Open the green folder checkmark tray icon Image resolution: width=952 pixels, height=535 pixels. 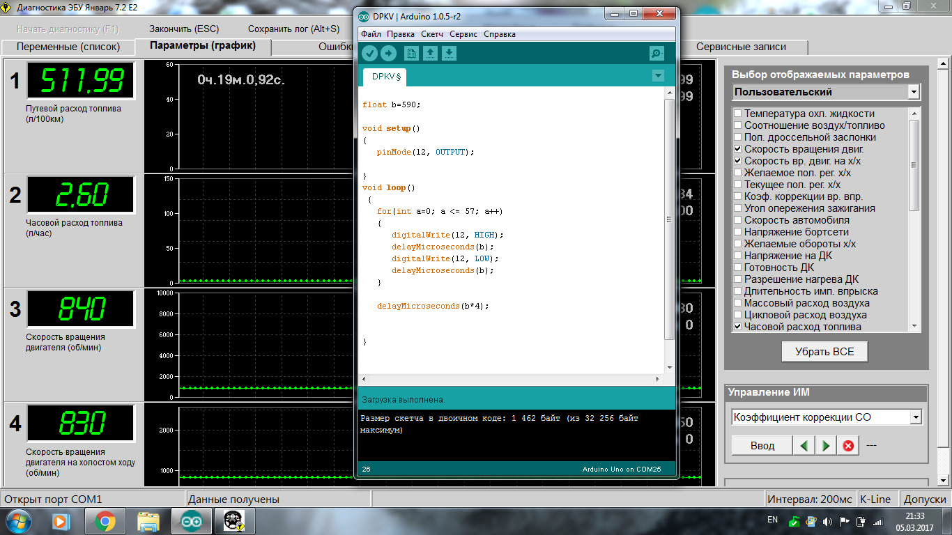pos(794,521)
